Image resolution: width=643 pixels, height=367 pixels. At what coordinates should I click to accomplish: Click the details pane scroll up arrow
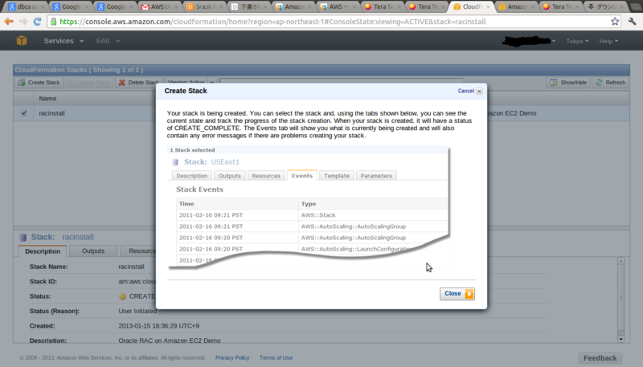click(620, 261)
